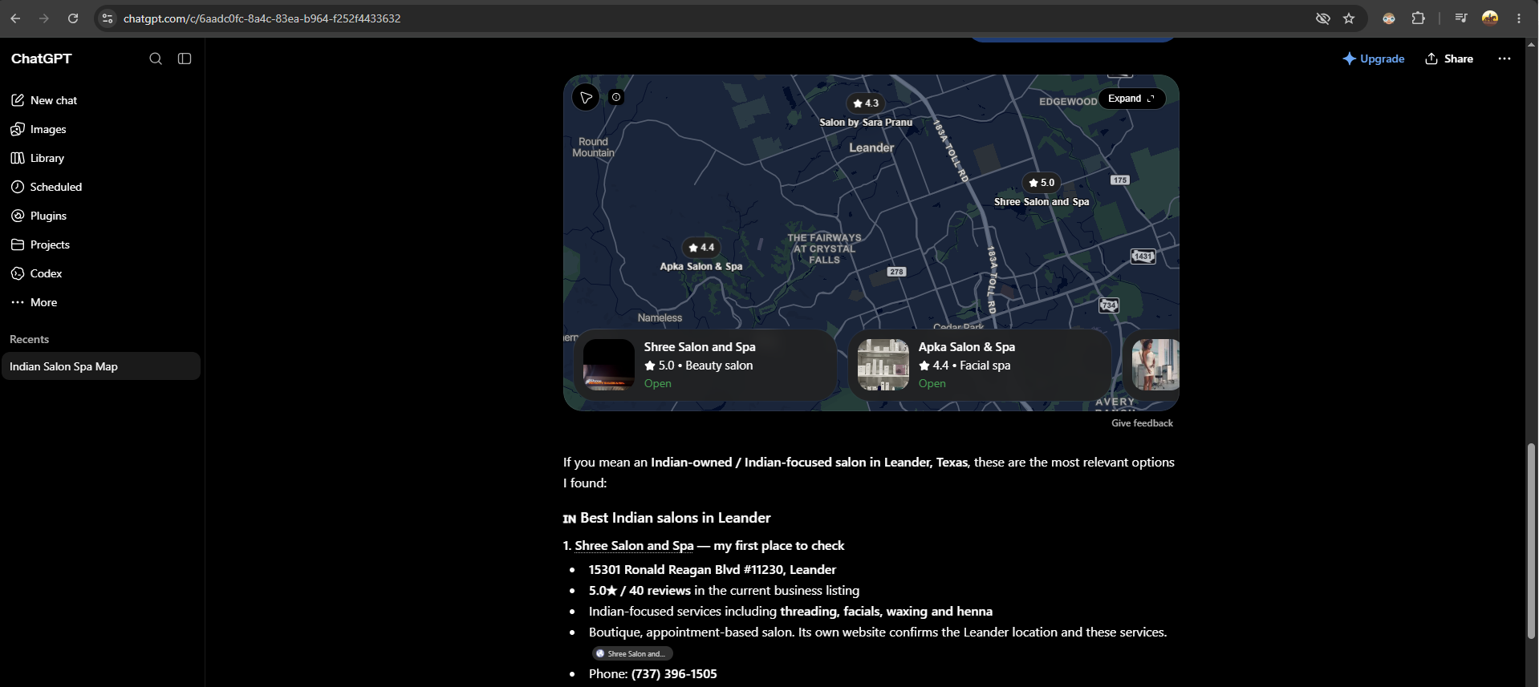This screenshot has width=1539, height=687.
Task: Go back in browser history
Action: point(15,18)
